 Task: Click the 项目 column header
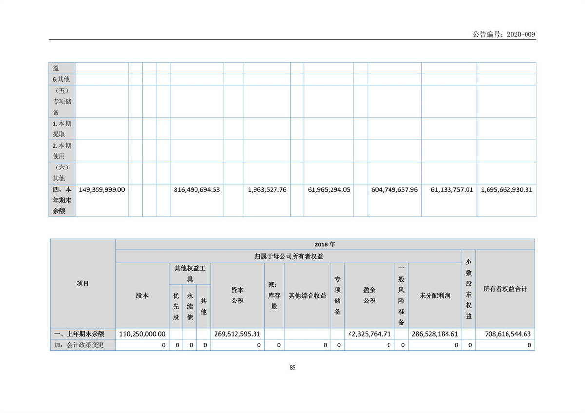(82, 283)
